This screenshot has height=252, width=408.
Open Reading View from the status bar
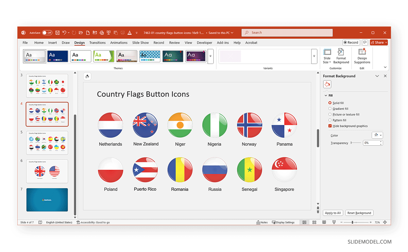point(324,222)
